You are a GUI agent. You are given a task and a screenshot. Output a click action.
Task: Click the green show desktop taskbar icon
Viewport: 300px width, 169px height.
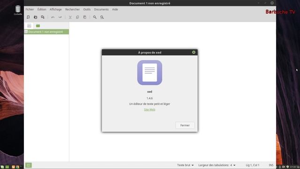(7, 167)
